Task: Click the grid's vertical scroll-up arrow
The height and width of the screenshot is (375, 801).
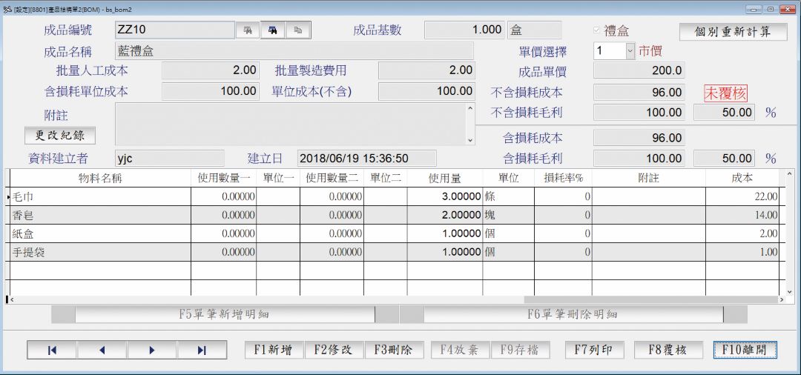Action: pyautogui.click(x=790, y=174)
